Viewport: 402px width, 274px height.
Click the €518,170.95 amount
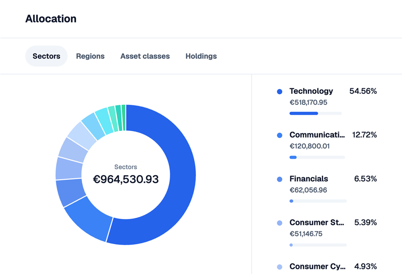pyautogui.click(x=309, y=102)
